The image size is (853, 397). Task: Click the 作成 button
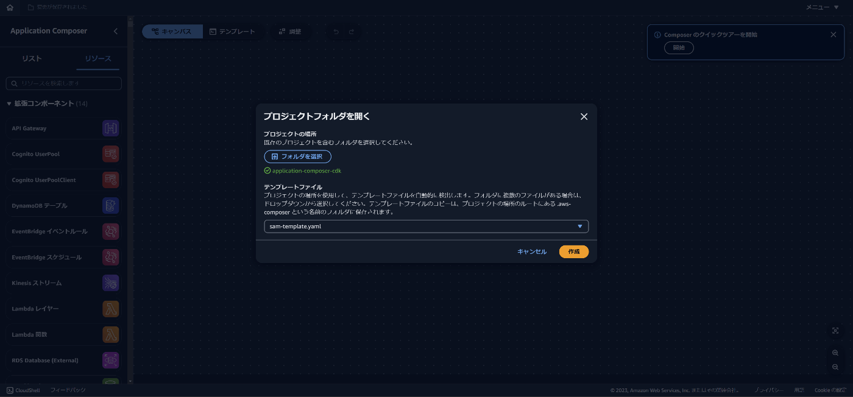[574, 251]
